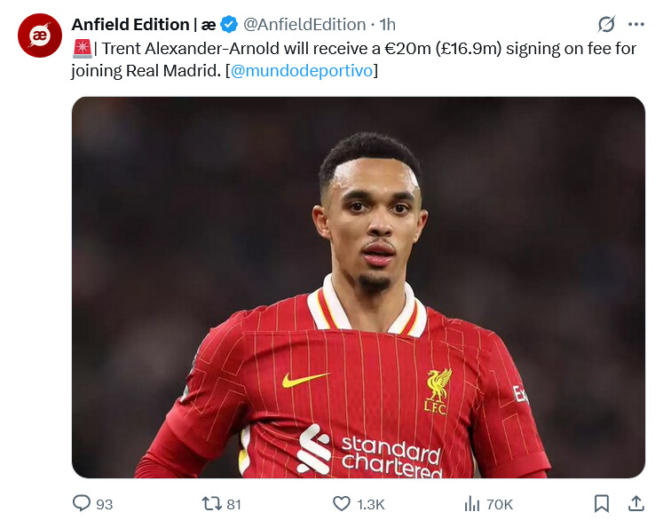
Task: Click the 81 reposts count
Action: (x=233, y=504)
